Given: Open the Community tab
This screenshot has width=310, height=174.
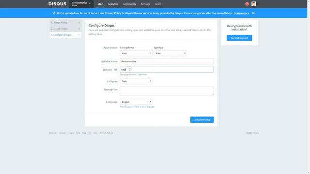Looking at the screenshot, I should (x=129, y=4).
